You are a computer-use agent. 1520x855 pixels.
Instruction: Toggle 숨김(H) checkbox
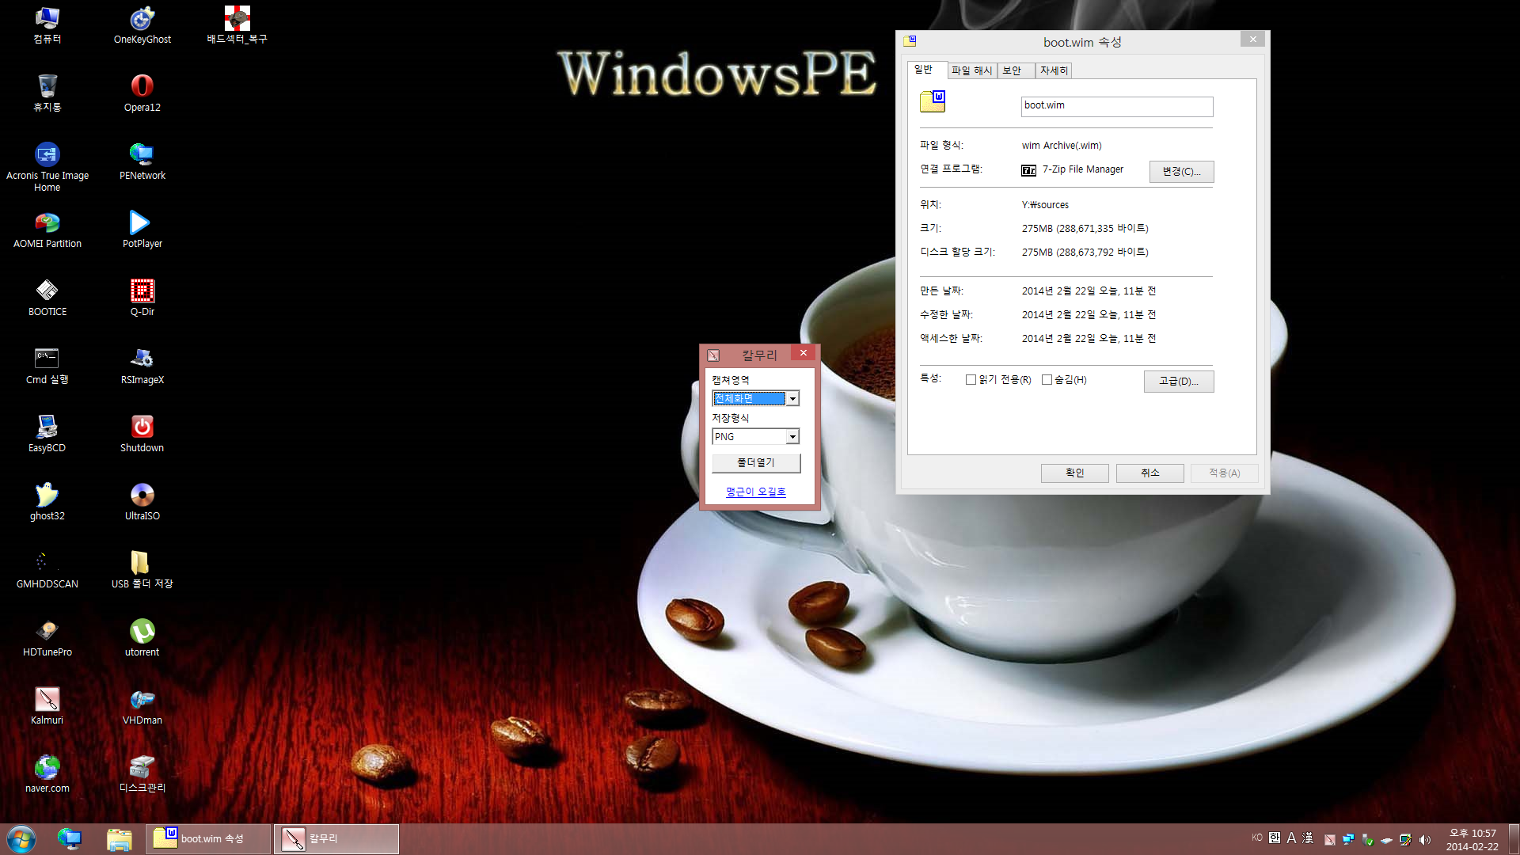(x=1047, y=380)
